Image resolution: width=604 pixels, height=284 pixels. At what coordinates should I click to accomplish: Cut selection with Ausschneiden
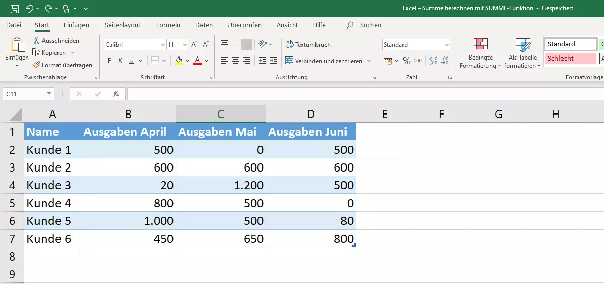pos(56,40)
